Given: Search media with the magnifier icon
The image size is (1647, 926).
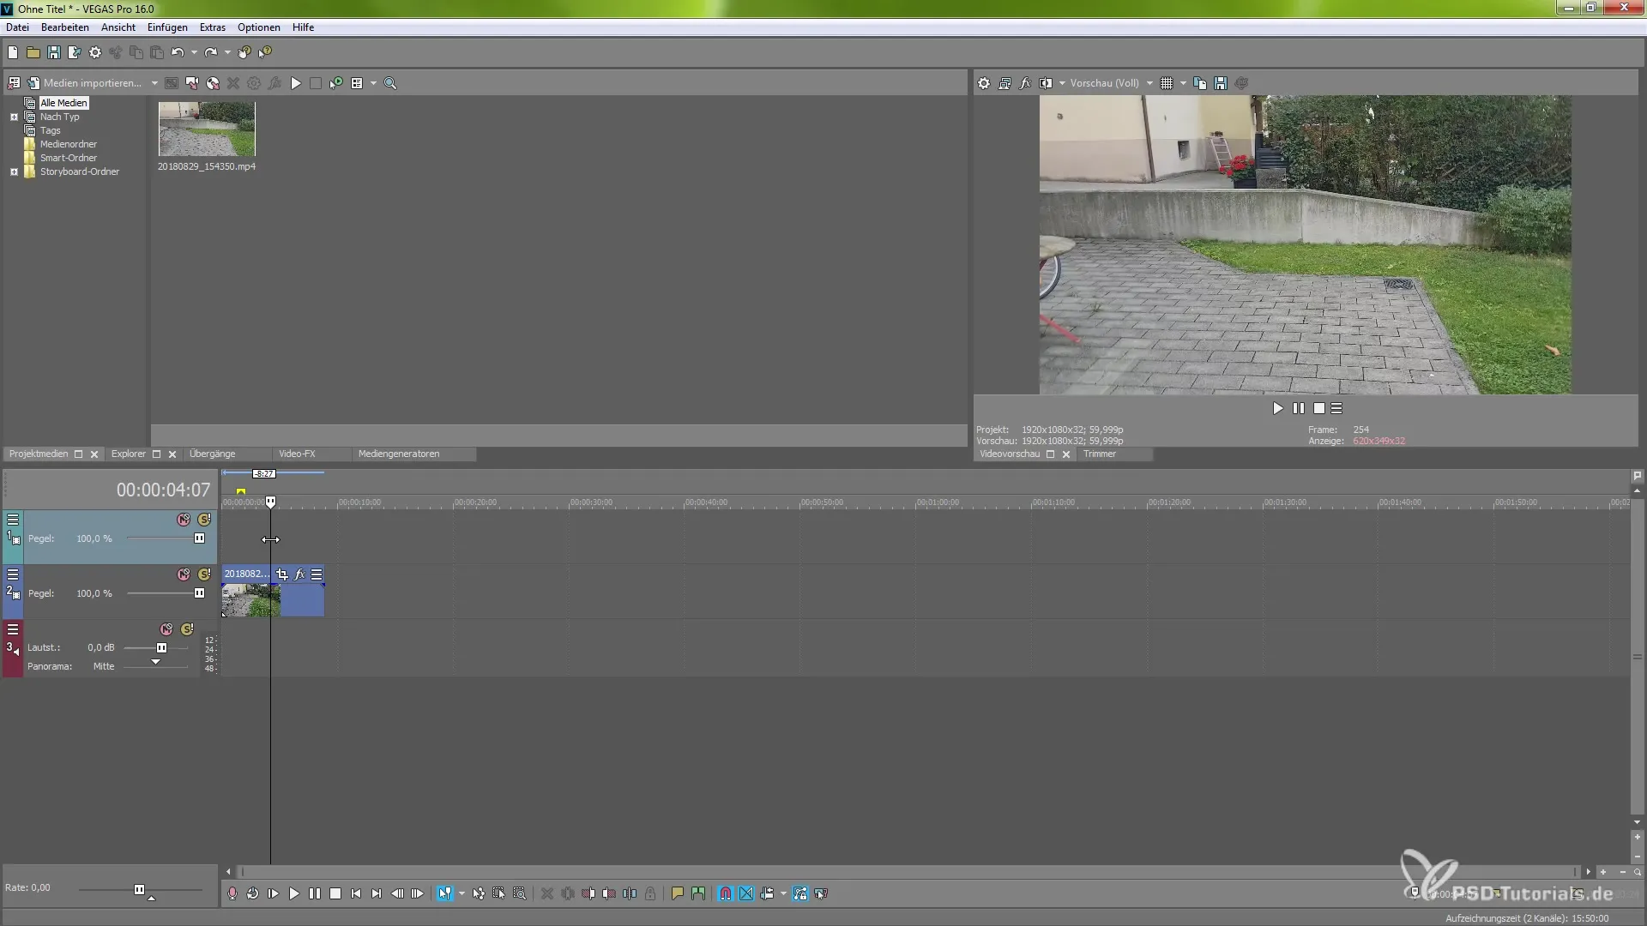Looking at the screenshot, I should click(390, 83).
